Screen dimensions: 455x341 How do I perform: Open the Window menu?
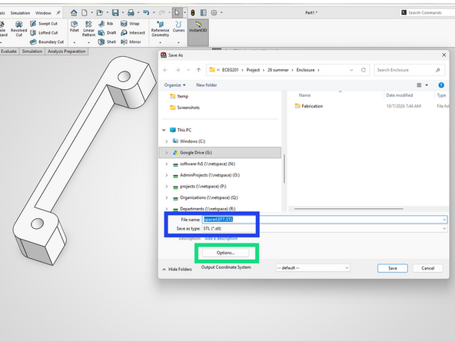tap(43, 13)
